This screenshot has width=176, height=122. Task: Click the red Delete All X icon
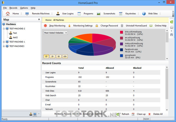149,114
